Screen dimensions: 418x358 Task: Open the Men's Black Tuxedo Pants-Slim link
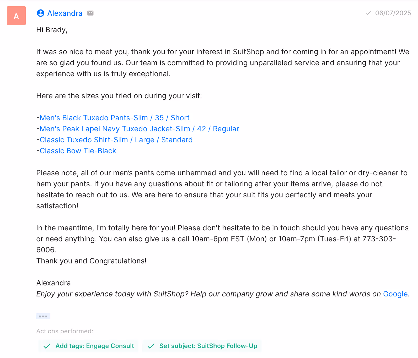pyautogui.click(x=114, y=118)
